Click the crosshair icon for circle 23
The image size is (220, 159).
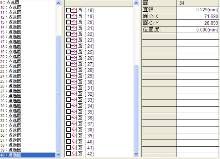[x=74, y=40]
